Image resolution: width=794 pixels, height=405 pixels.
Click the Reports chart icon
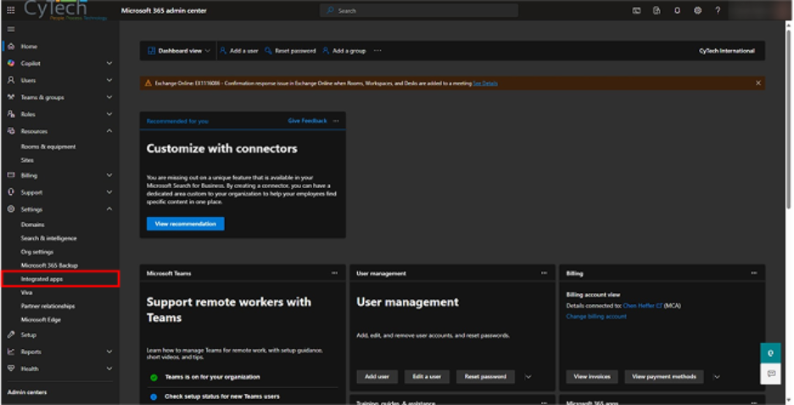pos(11,352)
